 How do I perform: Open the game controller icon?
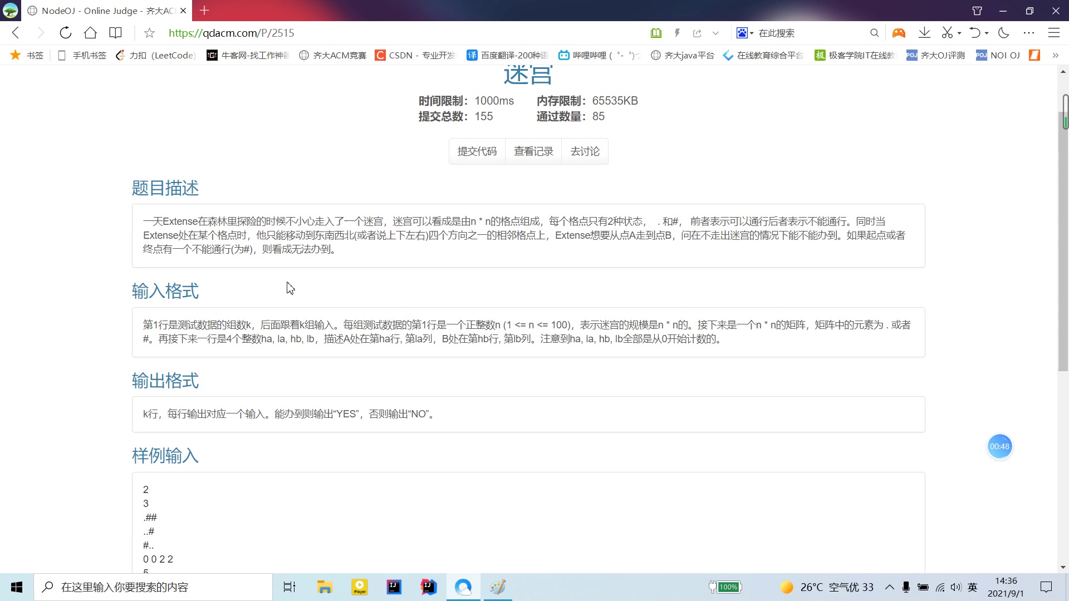pyautogui.click(x=899, y=33)
